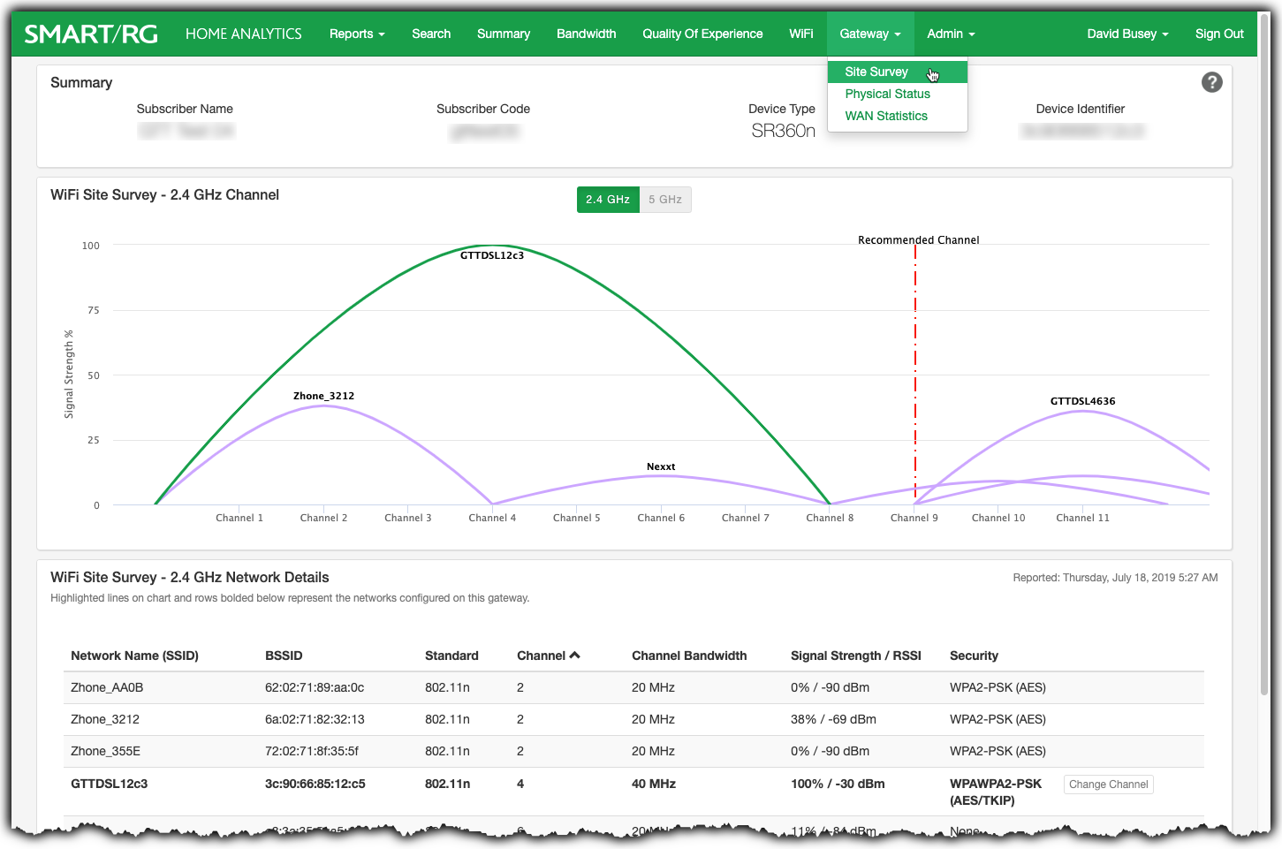The height and width of the screenshot is (849, 1282).
Task: Open the Admin dropdown menu
Action: [x=950, y=33]
